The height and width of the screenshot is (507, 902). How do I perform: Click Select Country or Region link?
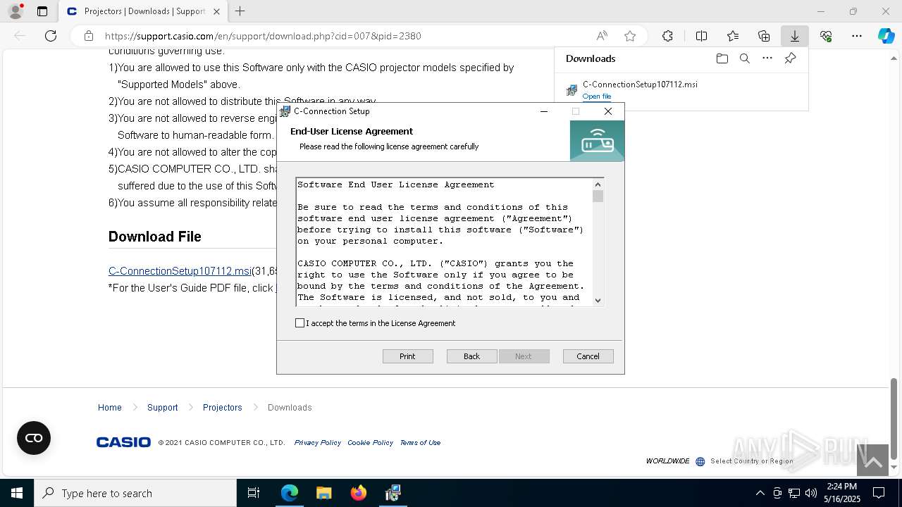(751, 461)
